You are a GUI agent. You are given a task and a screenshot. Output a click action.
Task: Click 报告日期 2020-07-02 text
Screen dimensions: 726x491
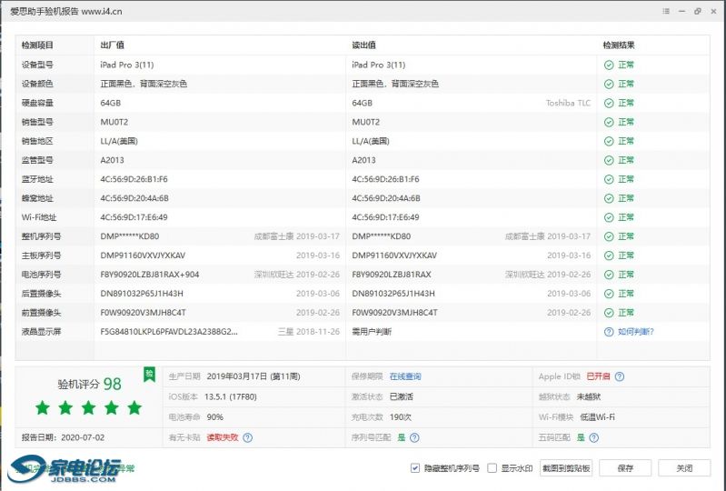(x=63, y=437)
